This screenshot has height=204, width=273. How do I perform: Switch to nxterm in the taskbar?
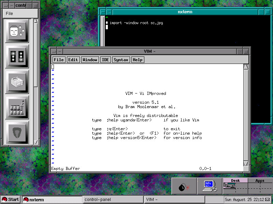[52, 200]
